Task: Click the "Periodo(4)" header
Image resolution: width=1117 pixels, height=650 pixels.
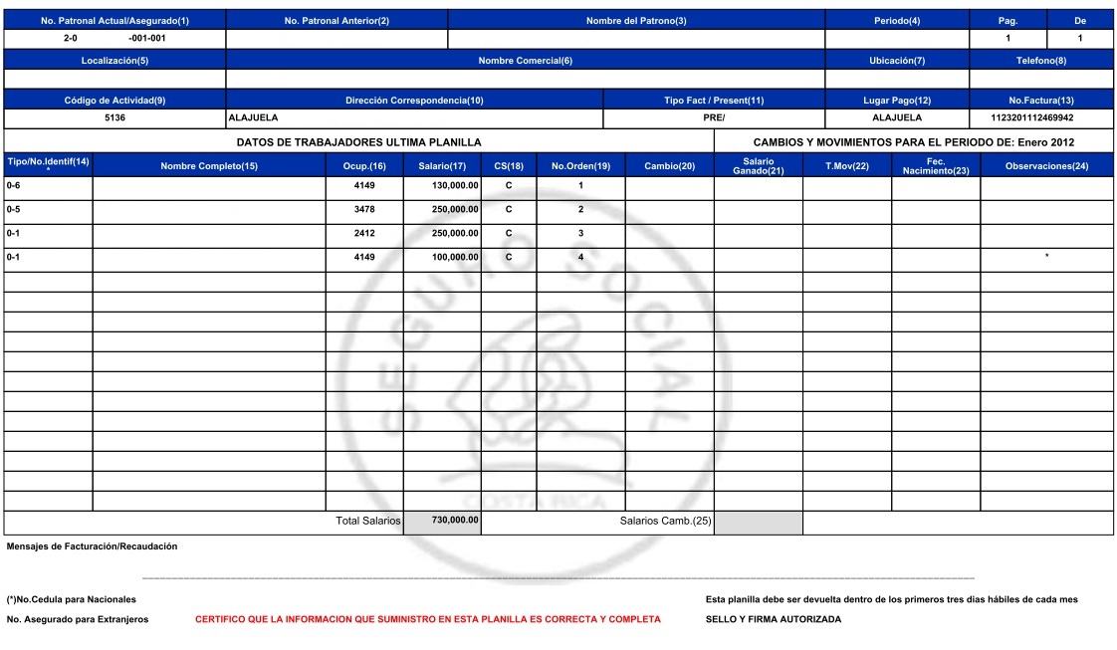Action: pos(897,21)
